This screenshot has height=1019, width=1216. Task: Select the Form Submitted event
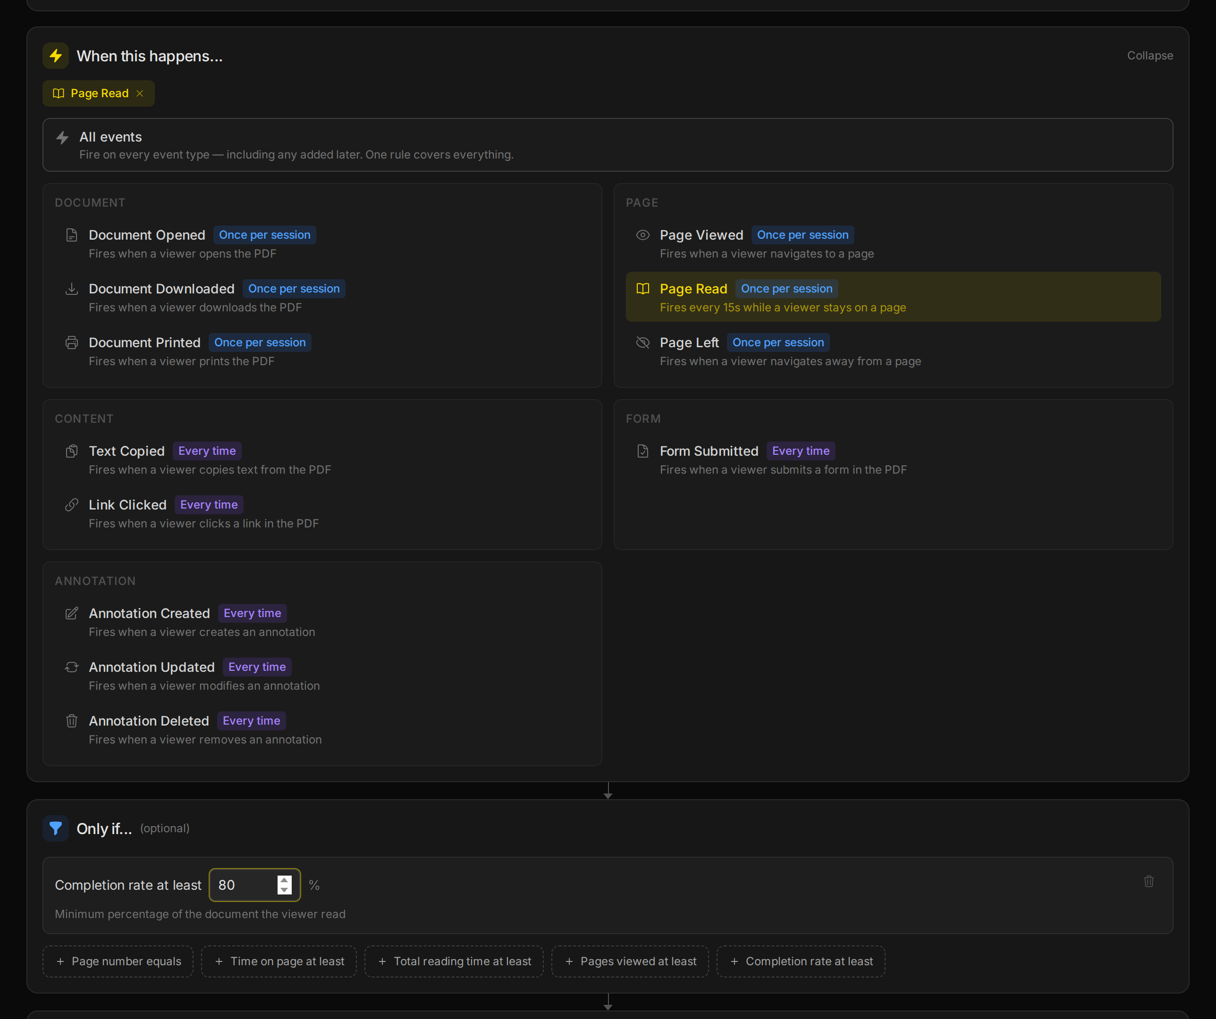893,459
